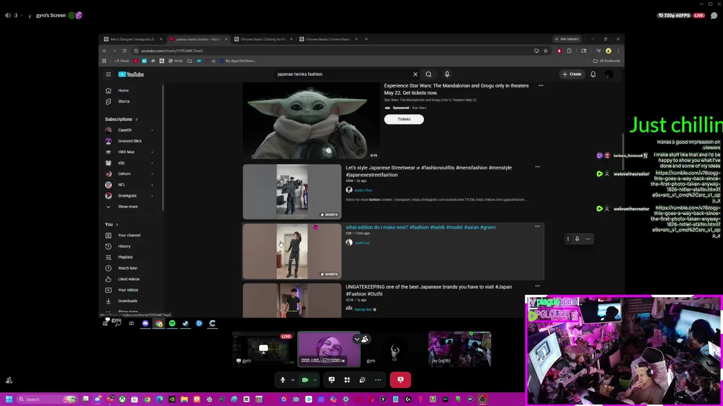This screenshot has width=723, height=406.
Task: Open camera device options arrow
Action: click(315, 379)
